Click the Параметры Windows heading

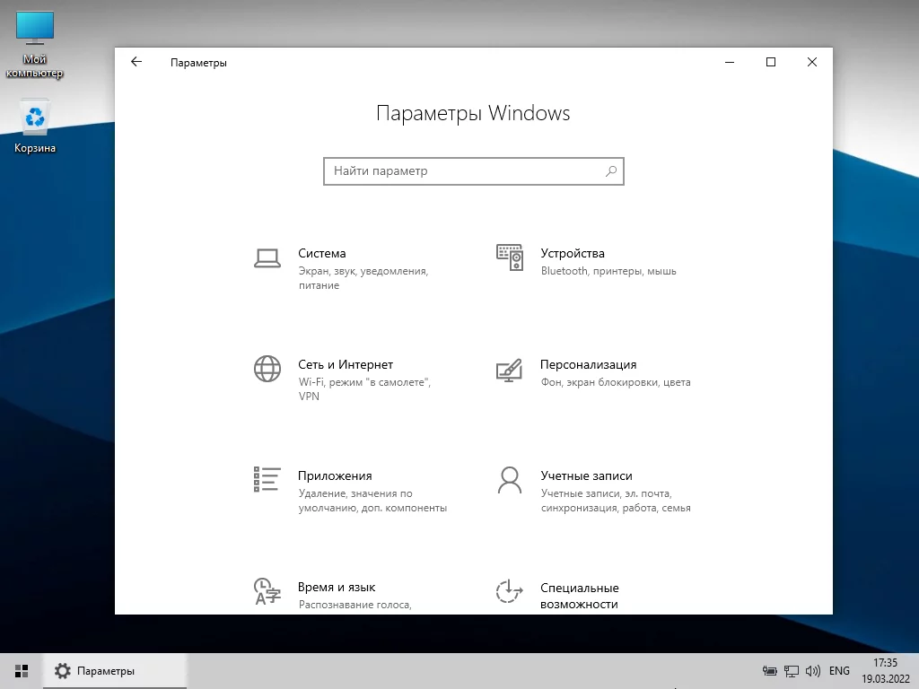point(473,113)
